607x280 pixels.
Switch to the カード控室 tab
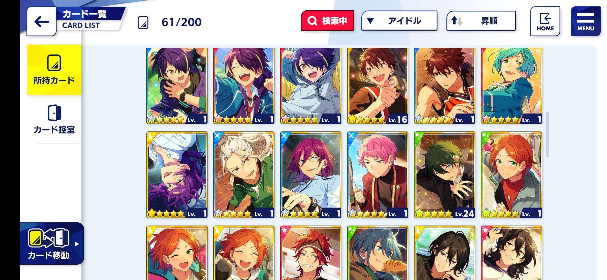(54, 120)
